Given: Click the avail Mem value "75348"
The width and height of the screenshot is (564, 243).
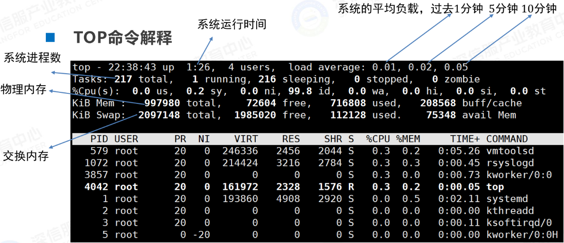Looking at the screenshot, I should 441,115.
